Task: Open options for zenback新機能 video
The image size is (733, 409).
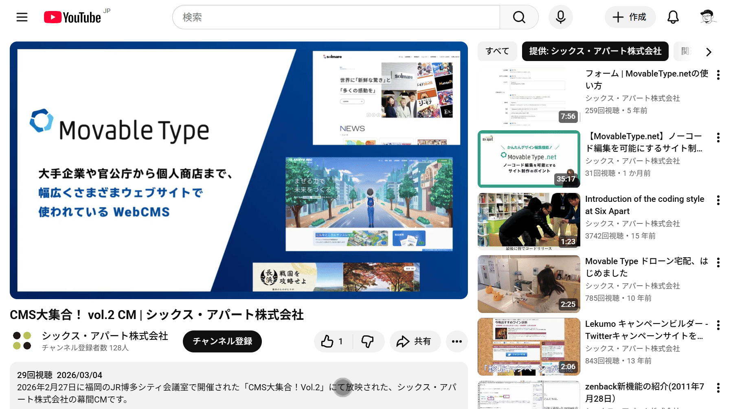Action: (x=718, y=388)
